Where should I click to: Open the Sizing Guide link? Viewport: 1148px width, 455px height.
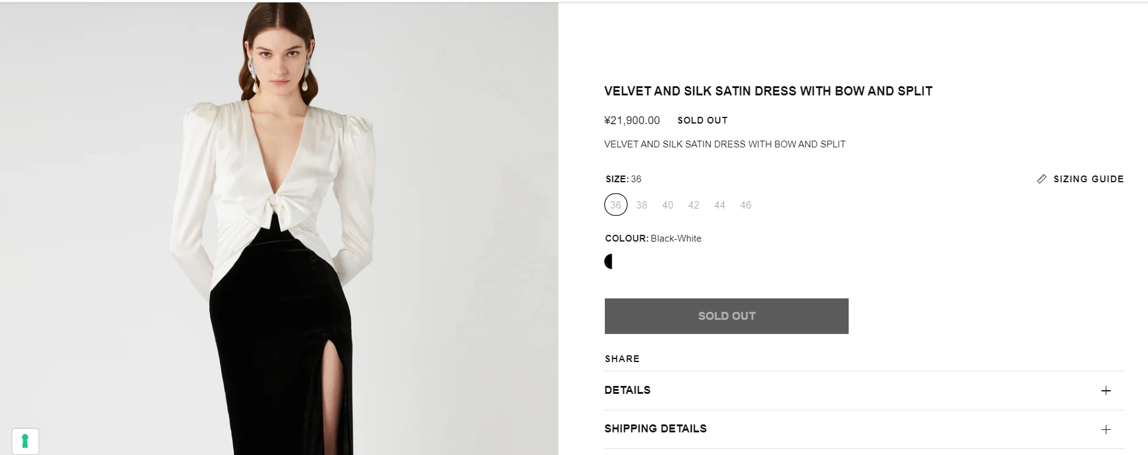tap(1088, 179)
